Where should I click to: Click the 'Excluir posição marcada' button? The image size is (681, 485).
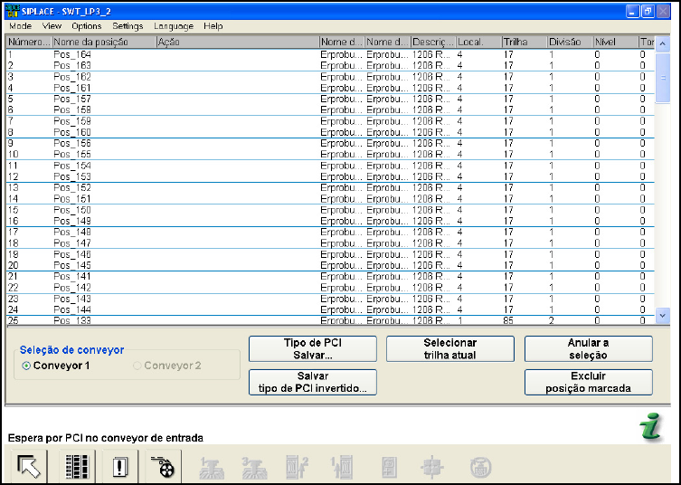pos(588,382)
